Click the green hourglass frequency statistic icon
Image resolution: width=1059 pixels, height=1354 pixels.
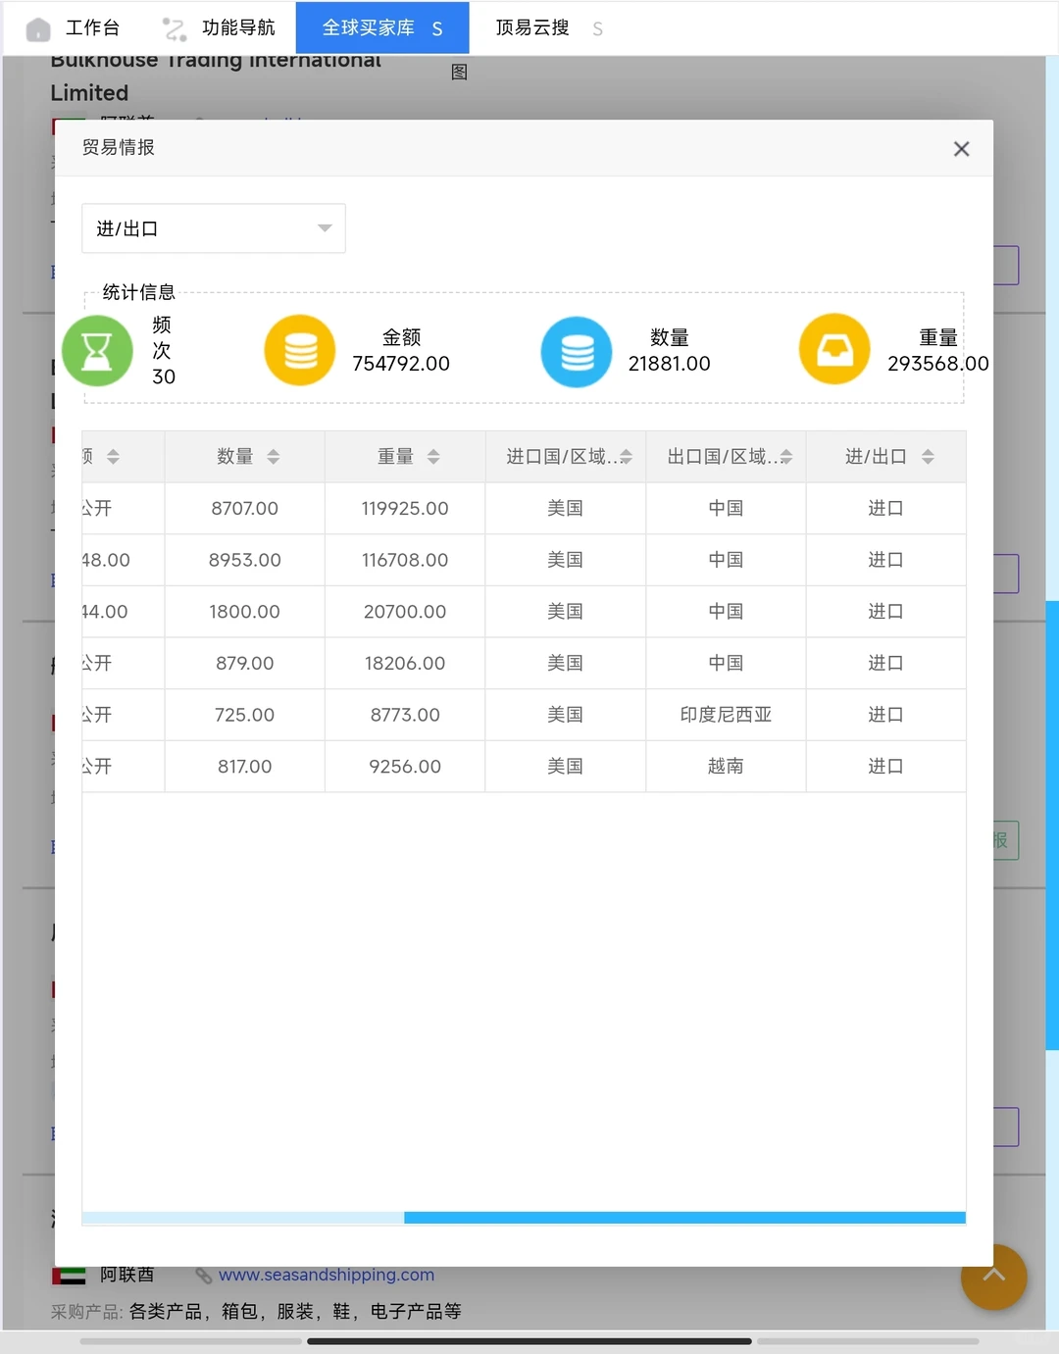coord(97,350)
